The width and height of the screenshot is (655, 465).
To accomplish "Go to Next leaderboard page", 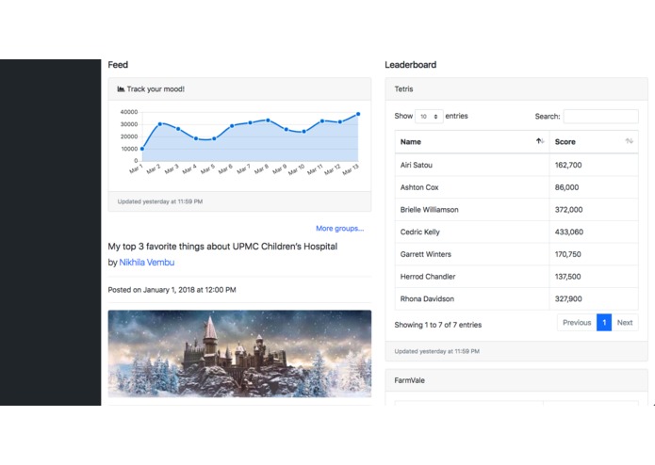I will 625,322.
